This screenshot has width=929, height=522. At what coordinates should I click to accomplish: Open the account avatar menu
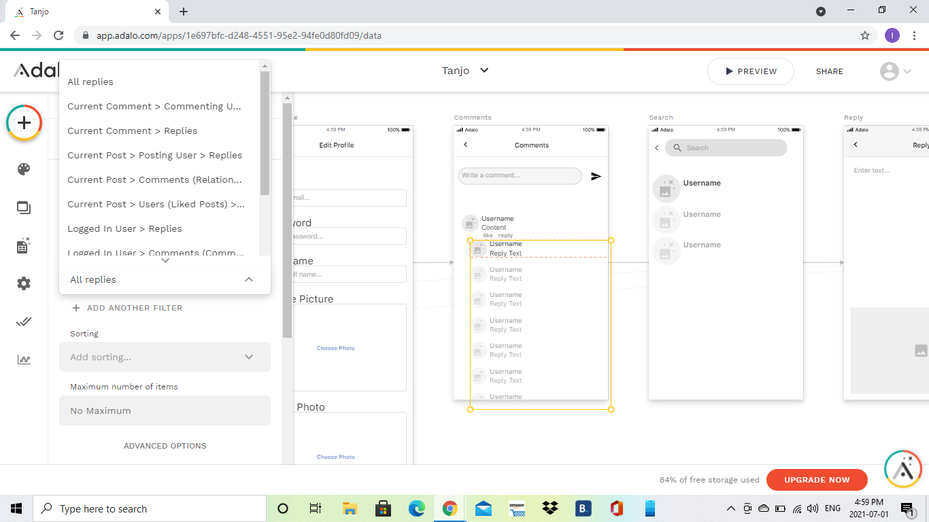click(x=894, y=71)
